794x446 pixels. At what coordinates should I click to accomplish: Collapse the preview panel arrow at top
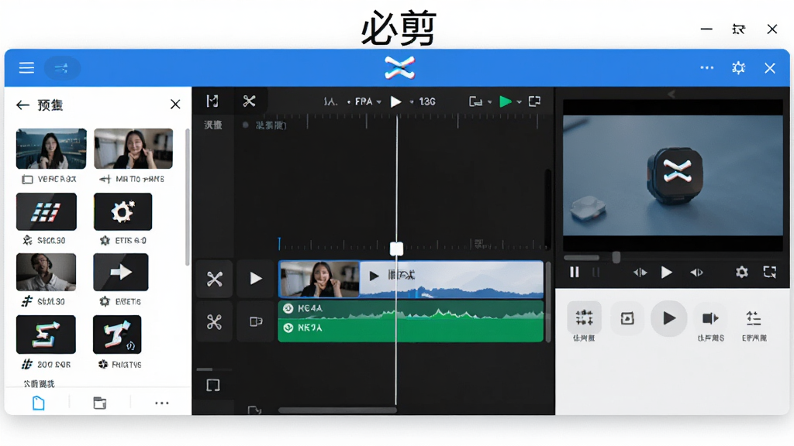tap(671, 94)
